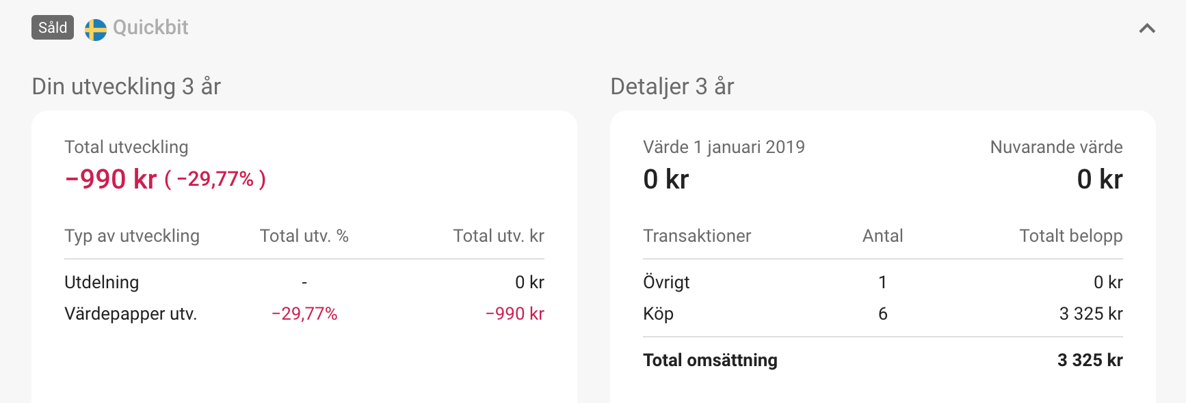
Task: Select the Värdepapper utv. row
Action: [x=304, y=314]
